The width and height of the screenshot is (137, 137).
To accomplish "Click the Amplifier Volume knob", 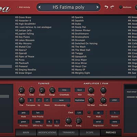I will [91, 90].
